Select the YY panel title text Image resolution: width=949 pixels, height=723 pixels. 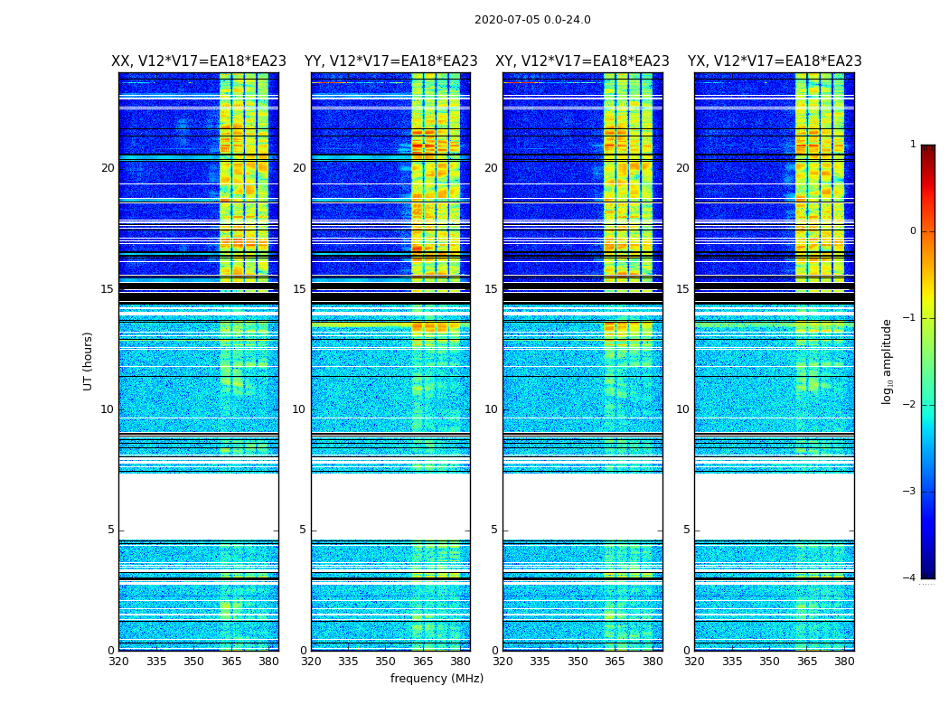click(390, 61)
